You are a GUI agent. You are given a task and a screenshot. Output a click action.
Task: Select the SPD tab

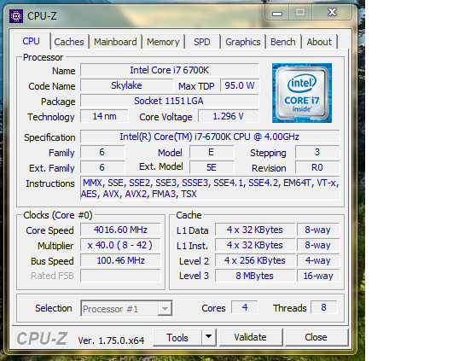[202, 42]
